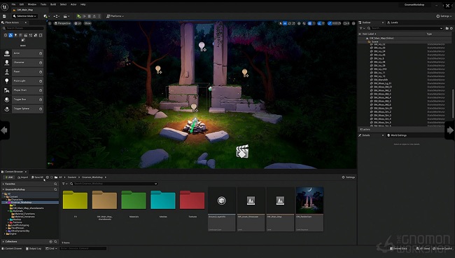Sort the Outliner by Item Label column
The width and height of the screenshot is (455, 258).
(369, 34)
